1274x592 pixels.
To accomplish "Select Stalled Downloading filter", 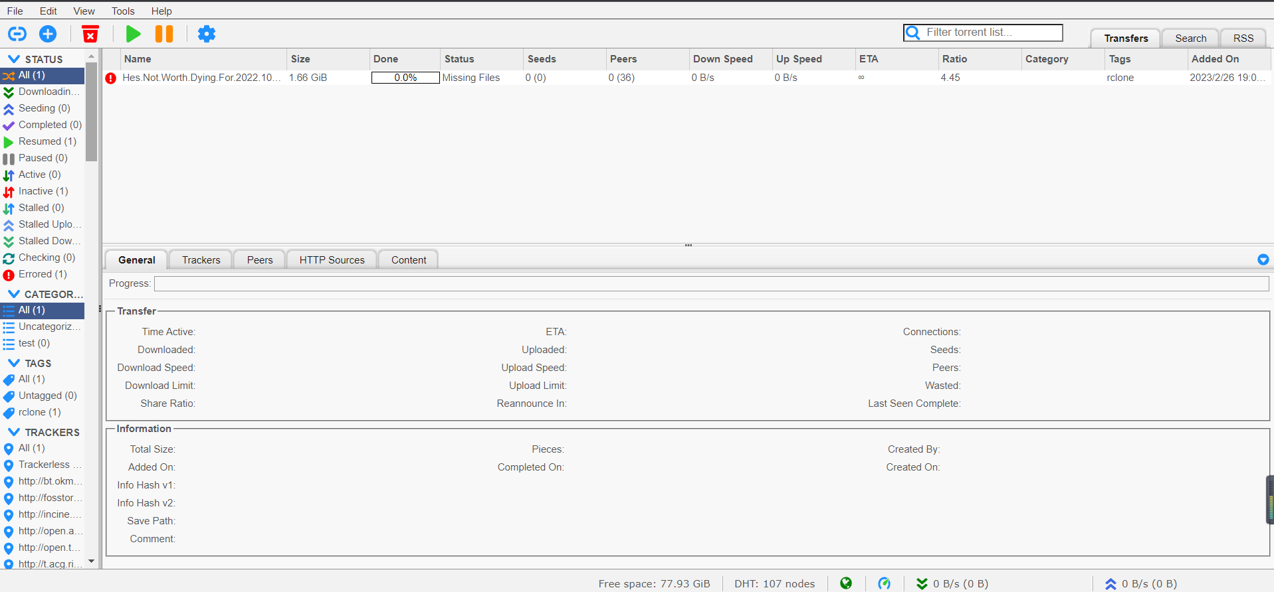I will pos(43,241).
